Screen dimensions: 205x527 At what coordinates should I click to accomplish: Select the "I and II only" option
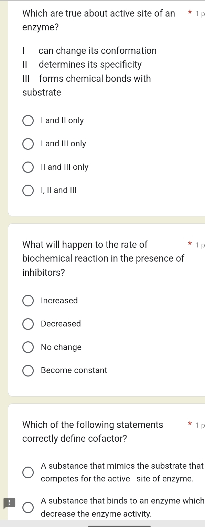click(x=28, y=120)
